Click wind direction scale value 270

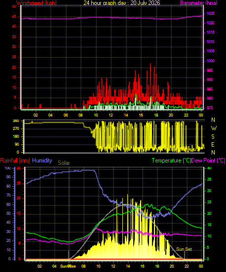(x=16, y=129)
